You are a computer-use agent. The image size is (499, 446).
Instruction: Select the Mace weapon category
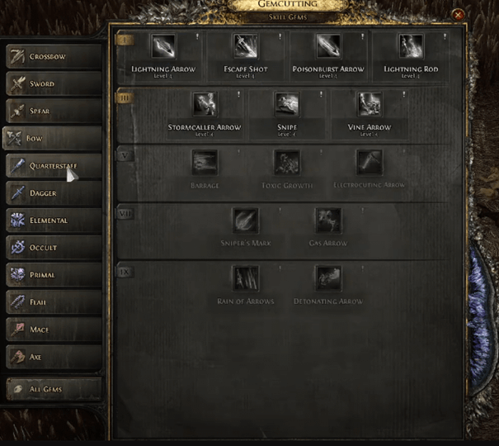tap(54, 330)
